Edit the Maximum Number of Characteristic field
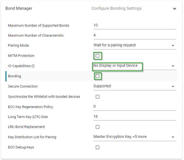Viewport: 184px width, 160px height. click(135, 35)
